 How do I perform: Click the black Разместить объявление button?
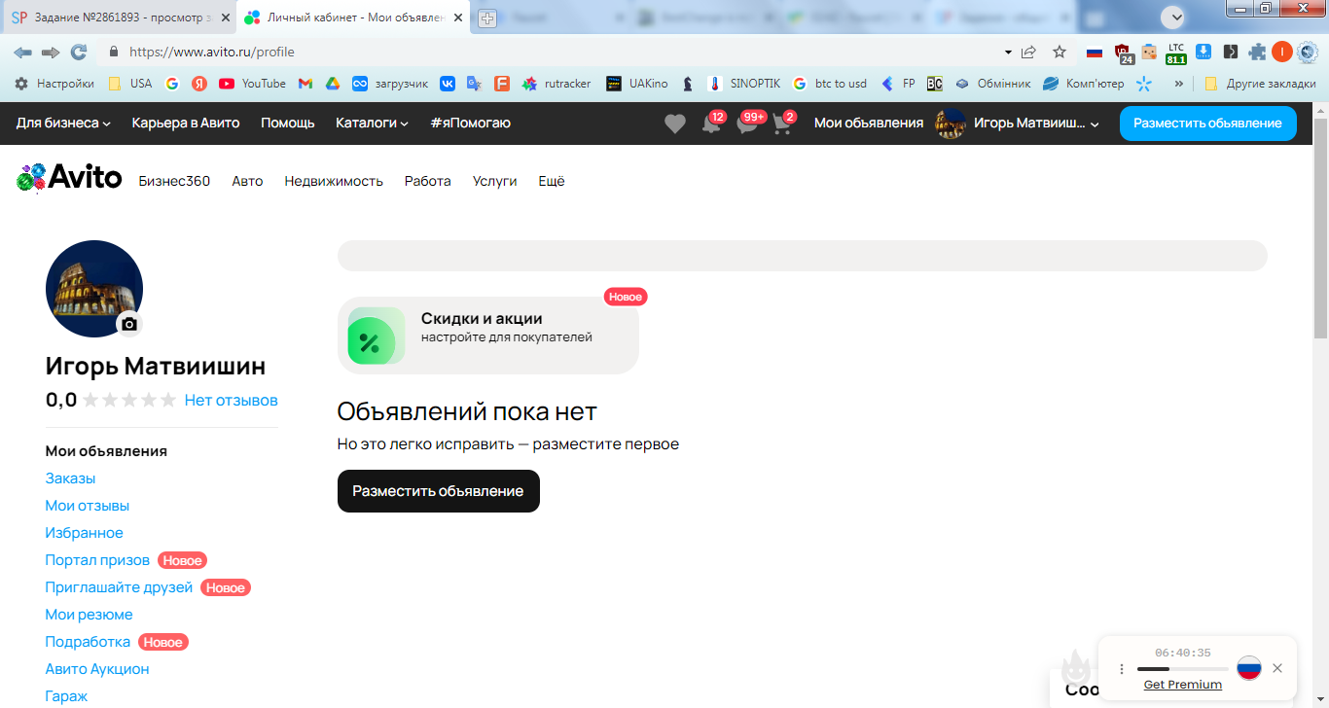439,491
